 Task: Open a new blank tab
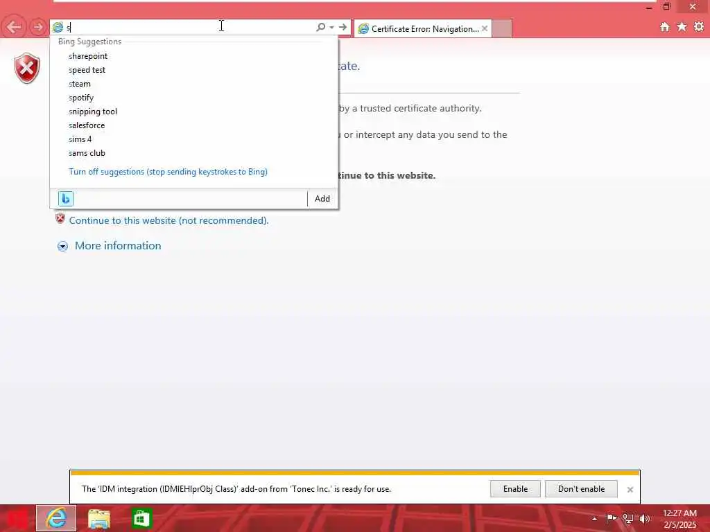(502, 28)
